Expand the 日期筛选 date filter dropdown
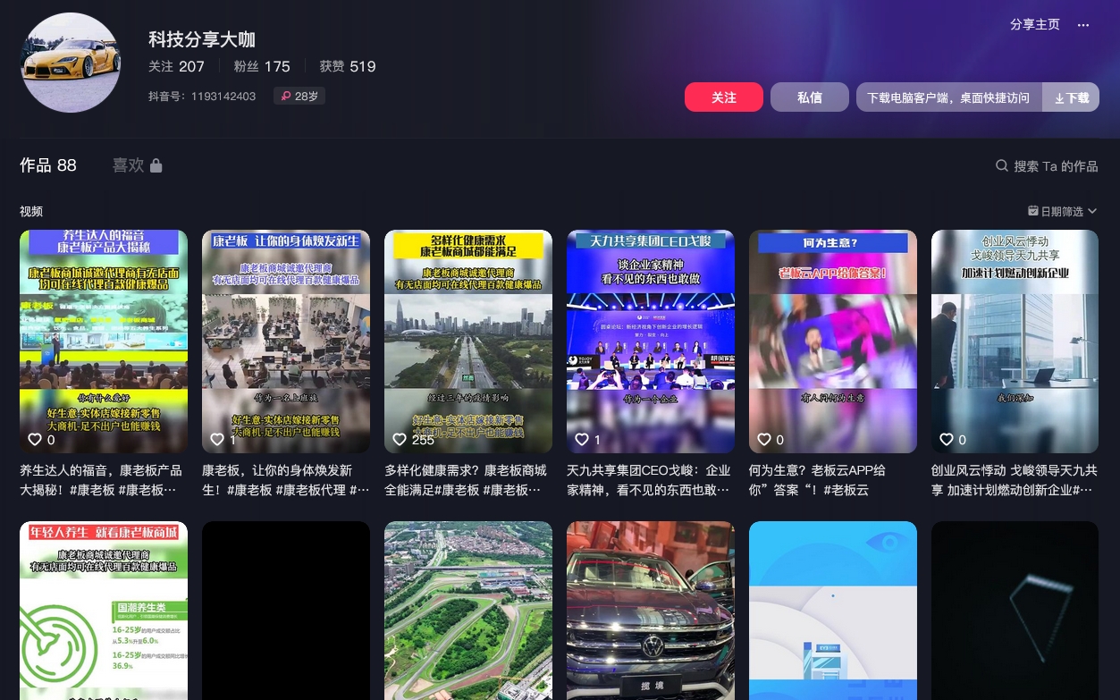 pyautogui.click(x=1063, y=211)
